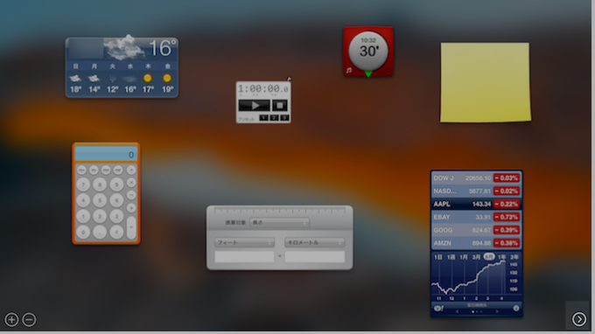The width and height of the screenshot is (595, 334).
Task: Click the calculator display showing 0
Action: 106,154
